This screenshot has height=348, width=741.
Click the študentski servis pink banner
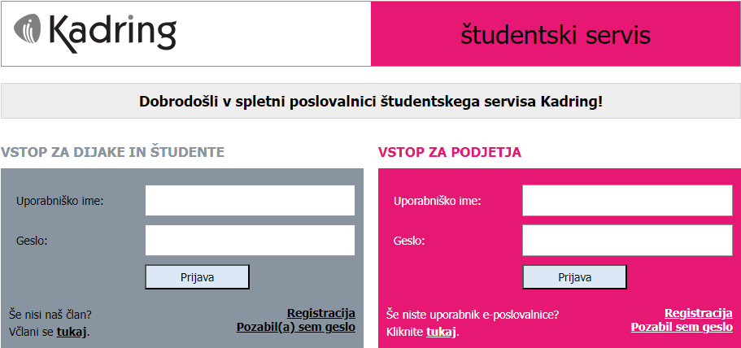pos(556,34)
